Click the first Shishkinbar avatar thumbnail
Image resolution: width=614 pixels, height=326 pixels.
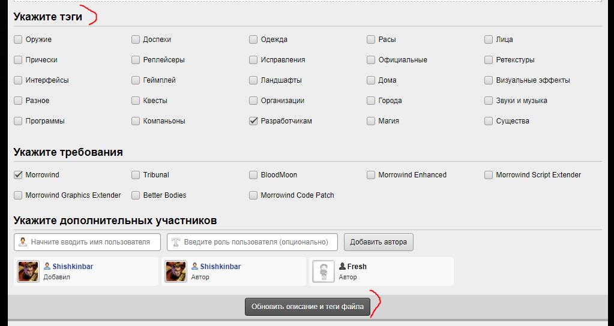click(x=28, y=271)
